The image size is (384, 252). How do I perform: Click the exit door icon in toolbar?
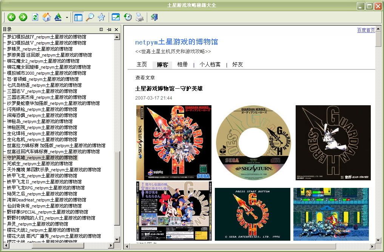coord(154,17)
